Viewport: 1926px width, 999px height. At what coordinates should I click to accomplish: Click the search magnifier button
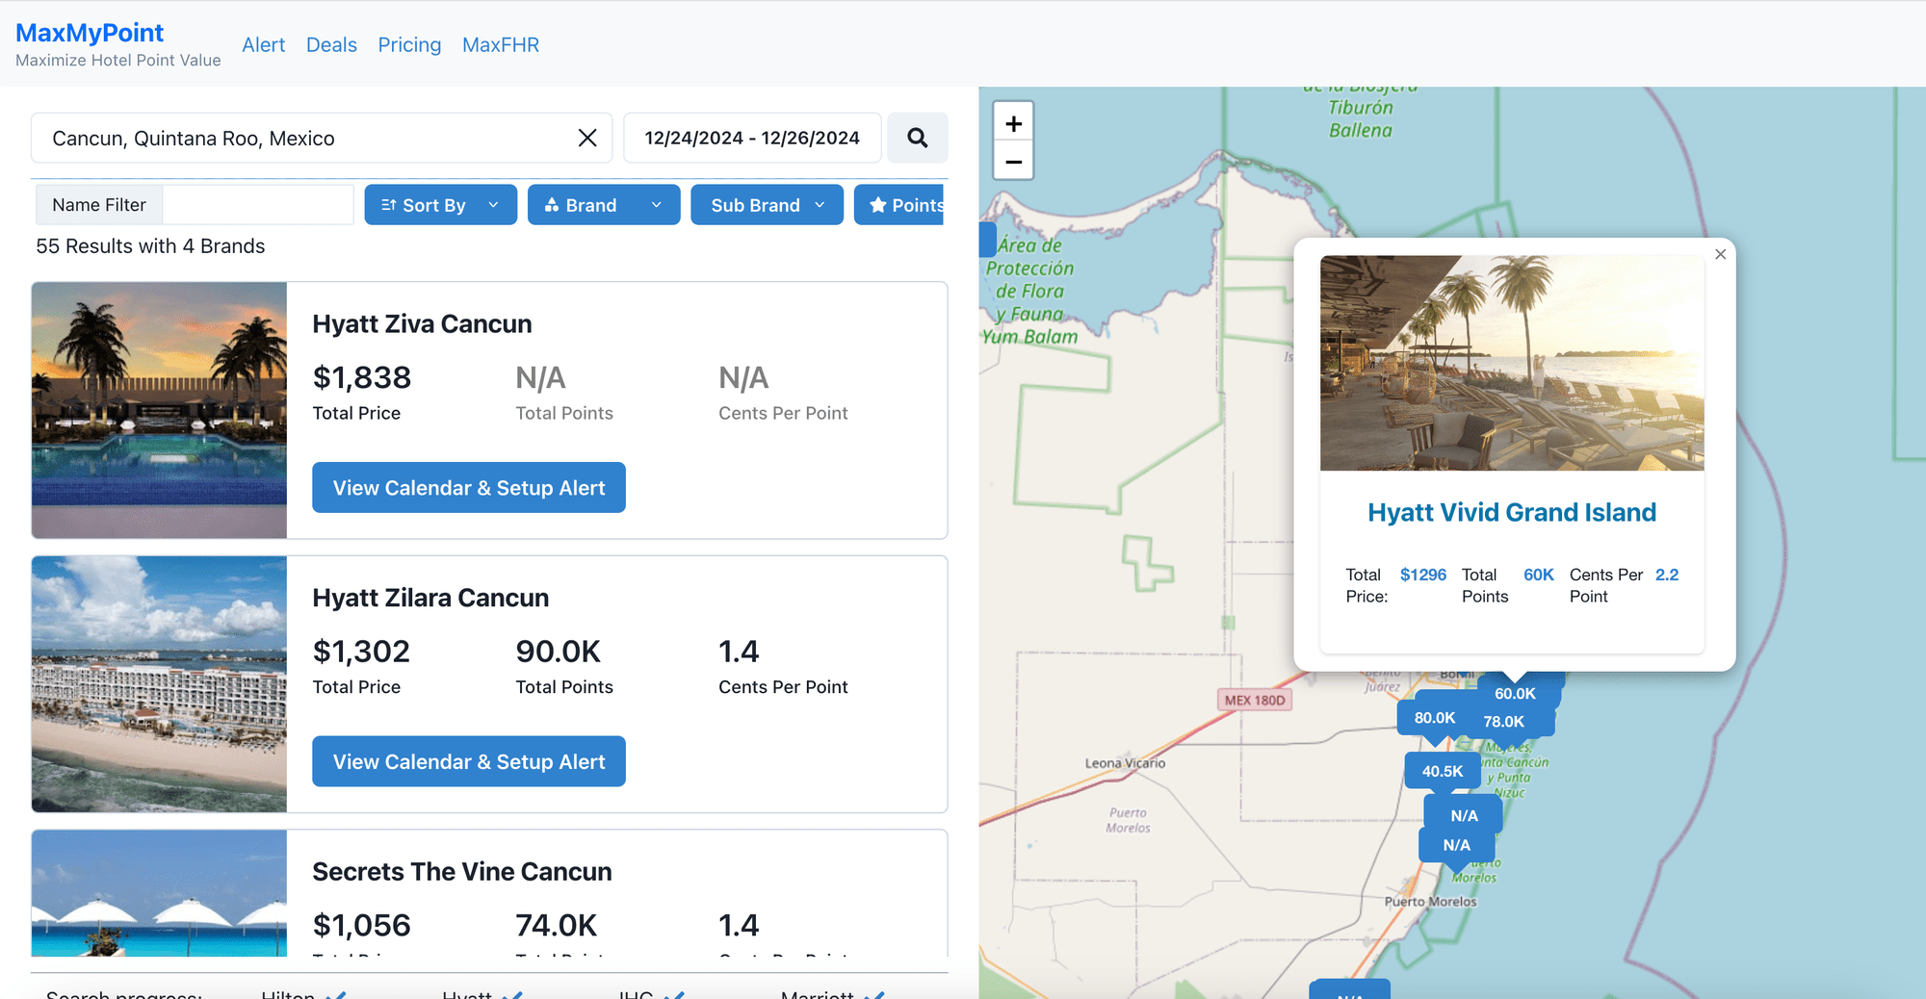coord(917,138)
